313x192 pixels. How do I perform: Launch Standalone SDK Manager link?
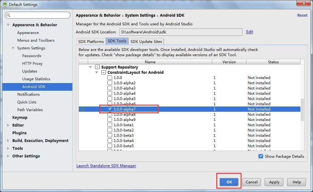point(106,165)
